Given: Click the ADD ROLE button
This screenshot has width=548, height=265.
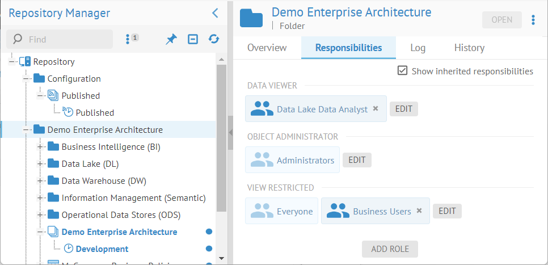Looking at the screenshot, I should point(389,249).
